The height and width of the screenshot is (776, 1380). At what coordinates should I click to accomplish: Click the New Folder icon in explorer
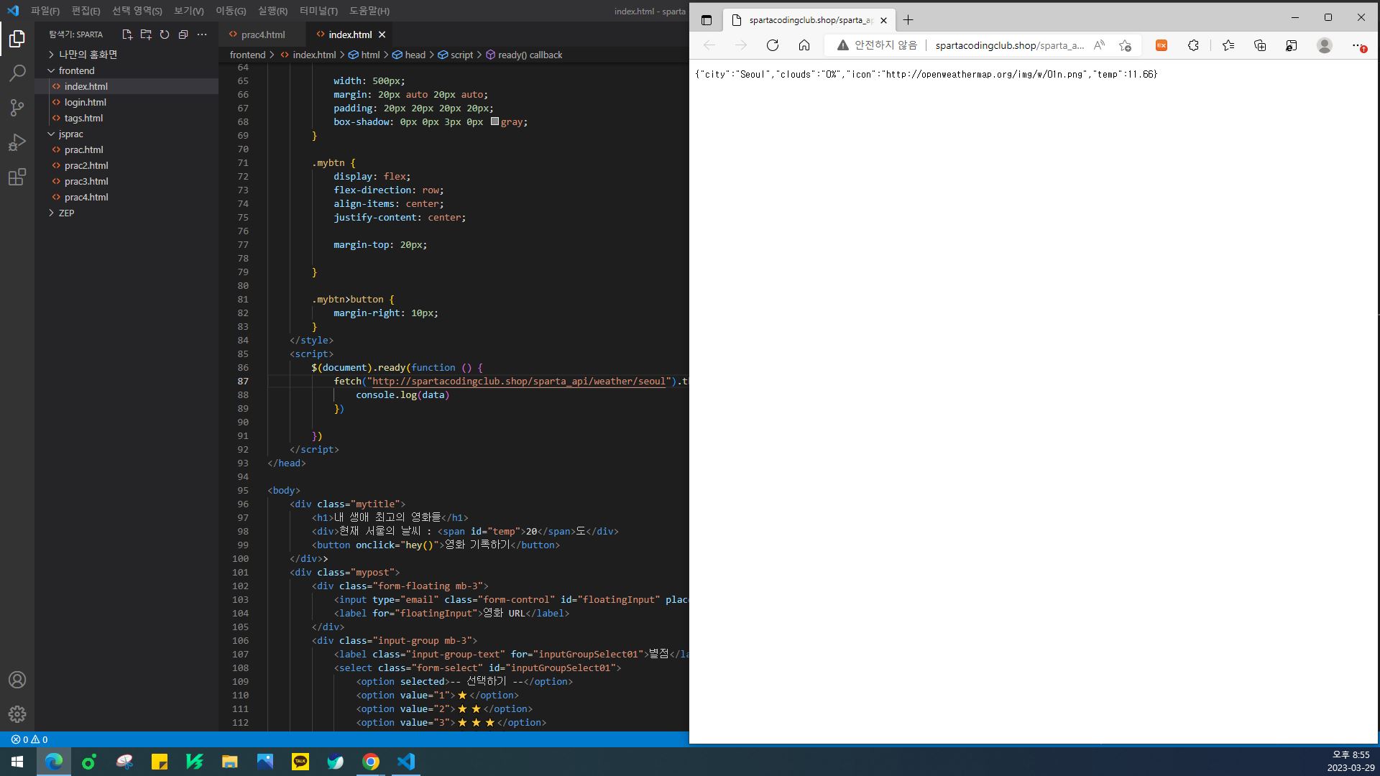click(146, 34)
